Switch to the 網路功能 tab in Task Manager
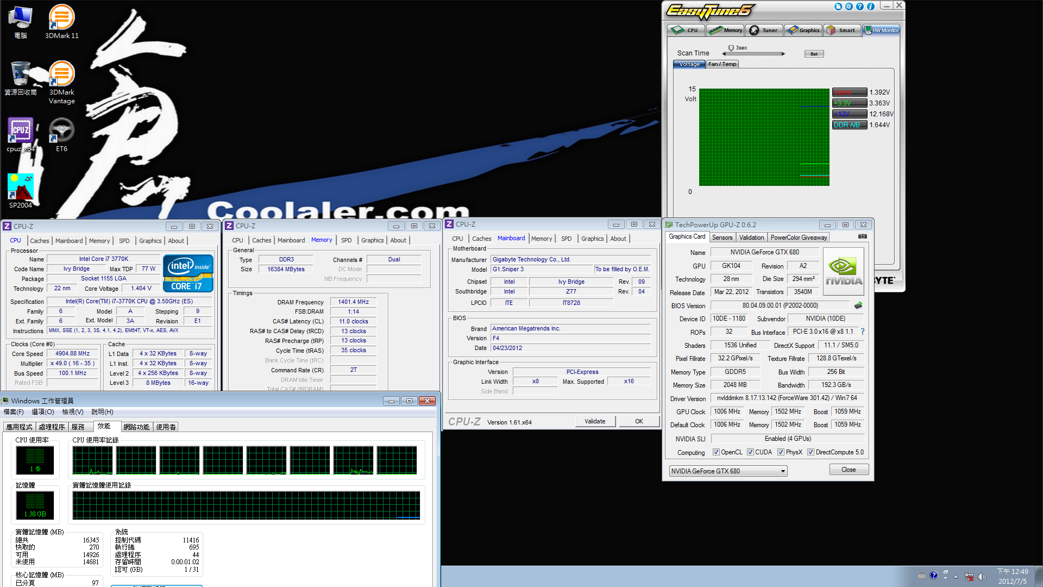Screen dimensions: 1043x587 (136, 427)
